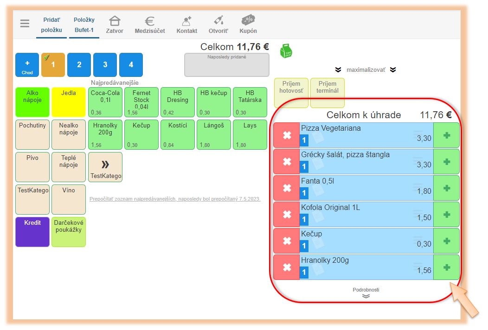Select the purple Kredit category tile
This screenshot has width=488, height=330.
[32, 232]
